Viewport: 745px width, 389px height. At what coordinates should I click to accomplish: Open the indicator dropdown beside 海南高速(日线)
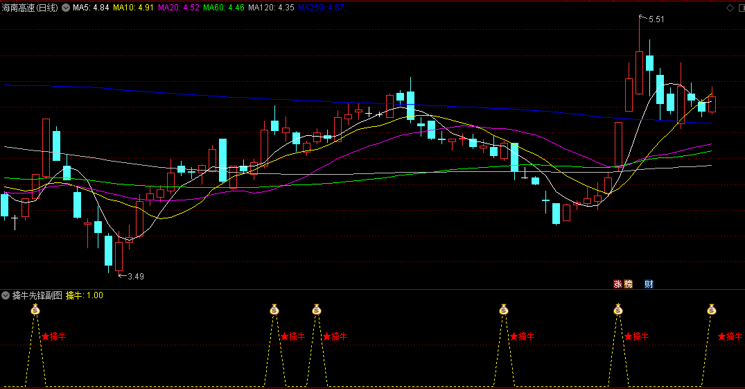66,8
